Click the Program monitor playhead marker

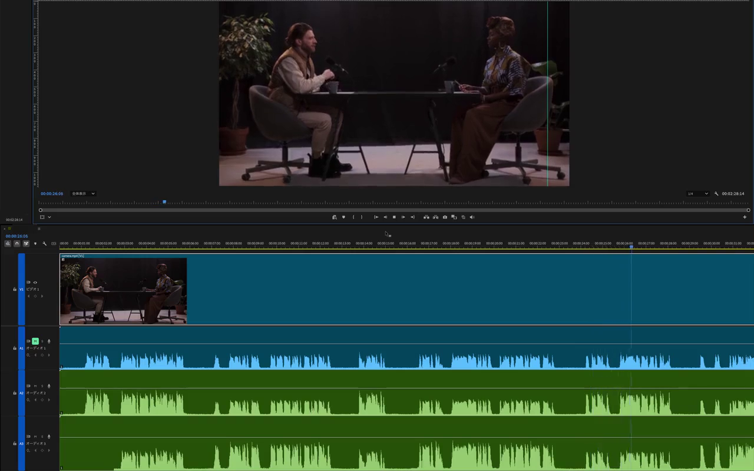[164, 202]
